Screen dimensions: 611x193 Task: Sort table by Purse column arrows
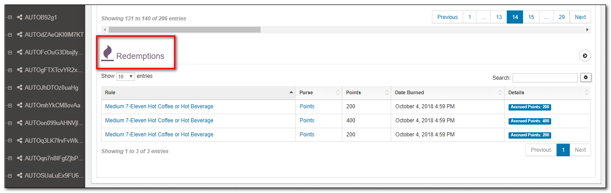pyautogui.click(x=338, y=92)
